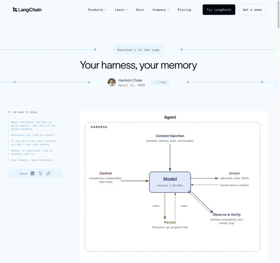Click the back arrow beside Go back to blog
280x263 pixels.
pos(10,112)
